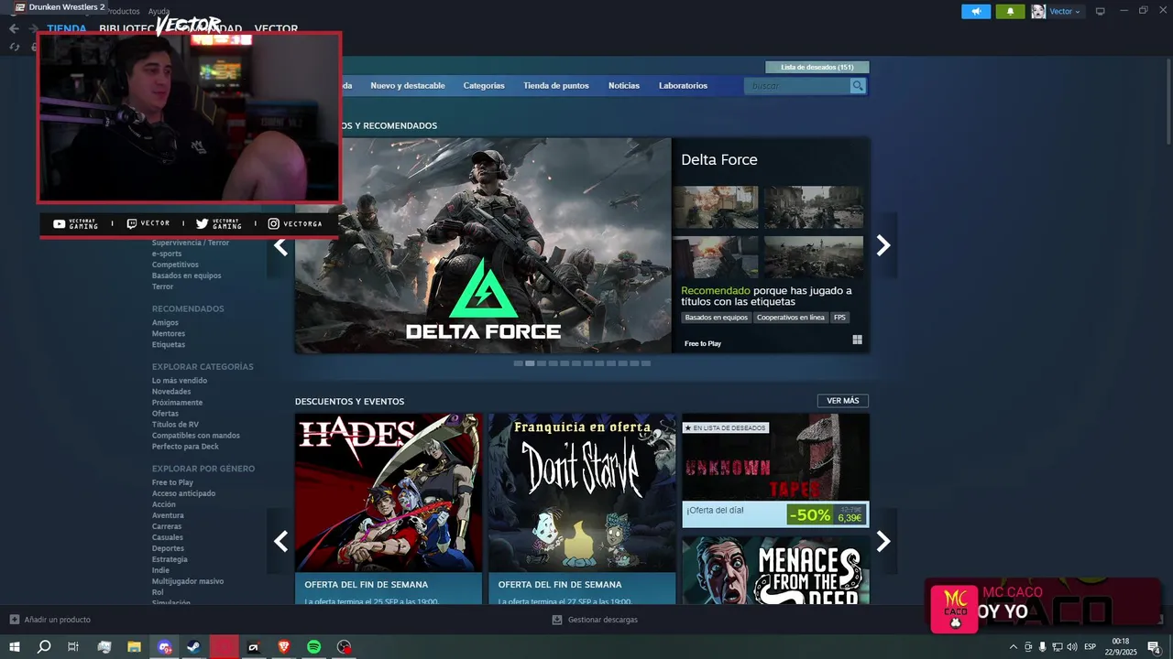This screenshot has width=1173, height=659.
Task: Open Spotify on the taskbar
Action: pyautogui.click(x=313, y=647)
